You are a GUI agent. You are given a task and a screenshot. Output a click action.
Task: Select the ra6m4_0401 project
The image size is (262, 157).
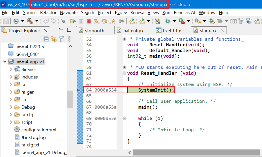(27, 54)
